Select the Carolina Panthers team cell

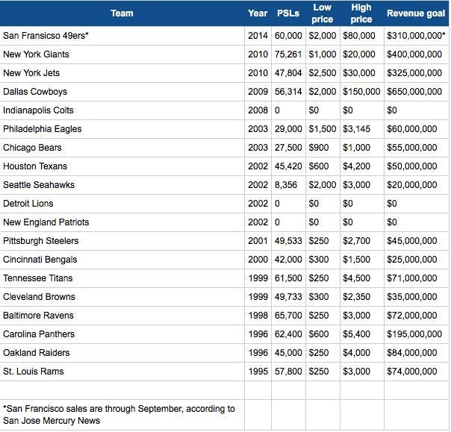coord(122,334)
